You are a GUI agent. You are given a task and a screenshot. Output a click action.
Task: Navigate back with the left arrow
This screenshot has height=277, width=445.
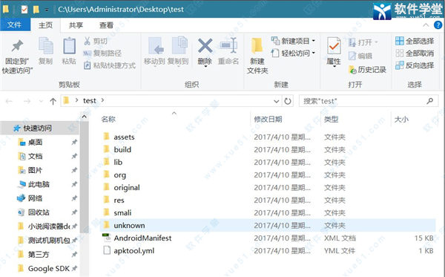9,101
